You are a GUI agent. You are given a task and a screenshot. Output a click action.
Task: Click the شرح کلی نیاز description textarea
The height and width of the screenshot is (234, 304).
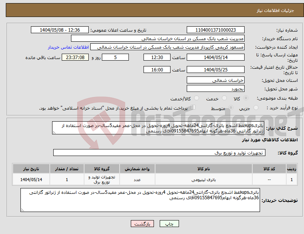158,128
